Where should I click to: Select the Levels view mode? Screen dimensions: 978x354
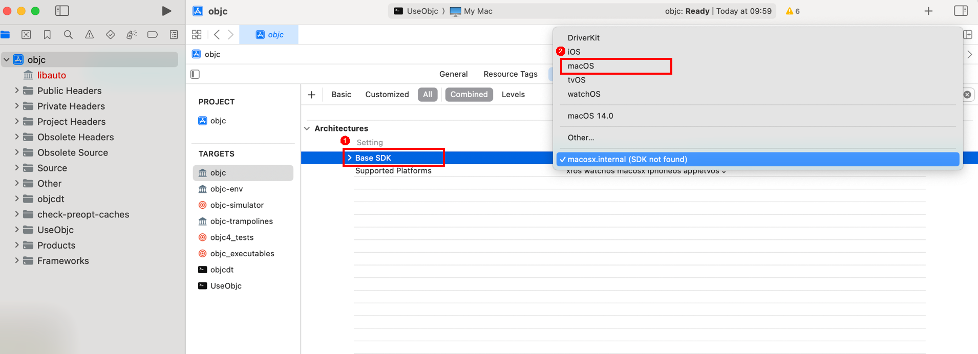pos(513,95)
